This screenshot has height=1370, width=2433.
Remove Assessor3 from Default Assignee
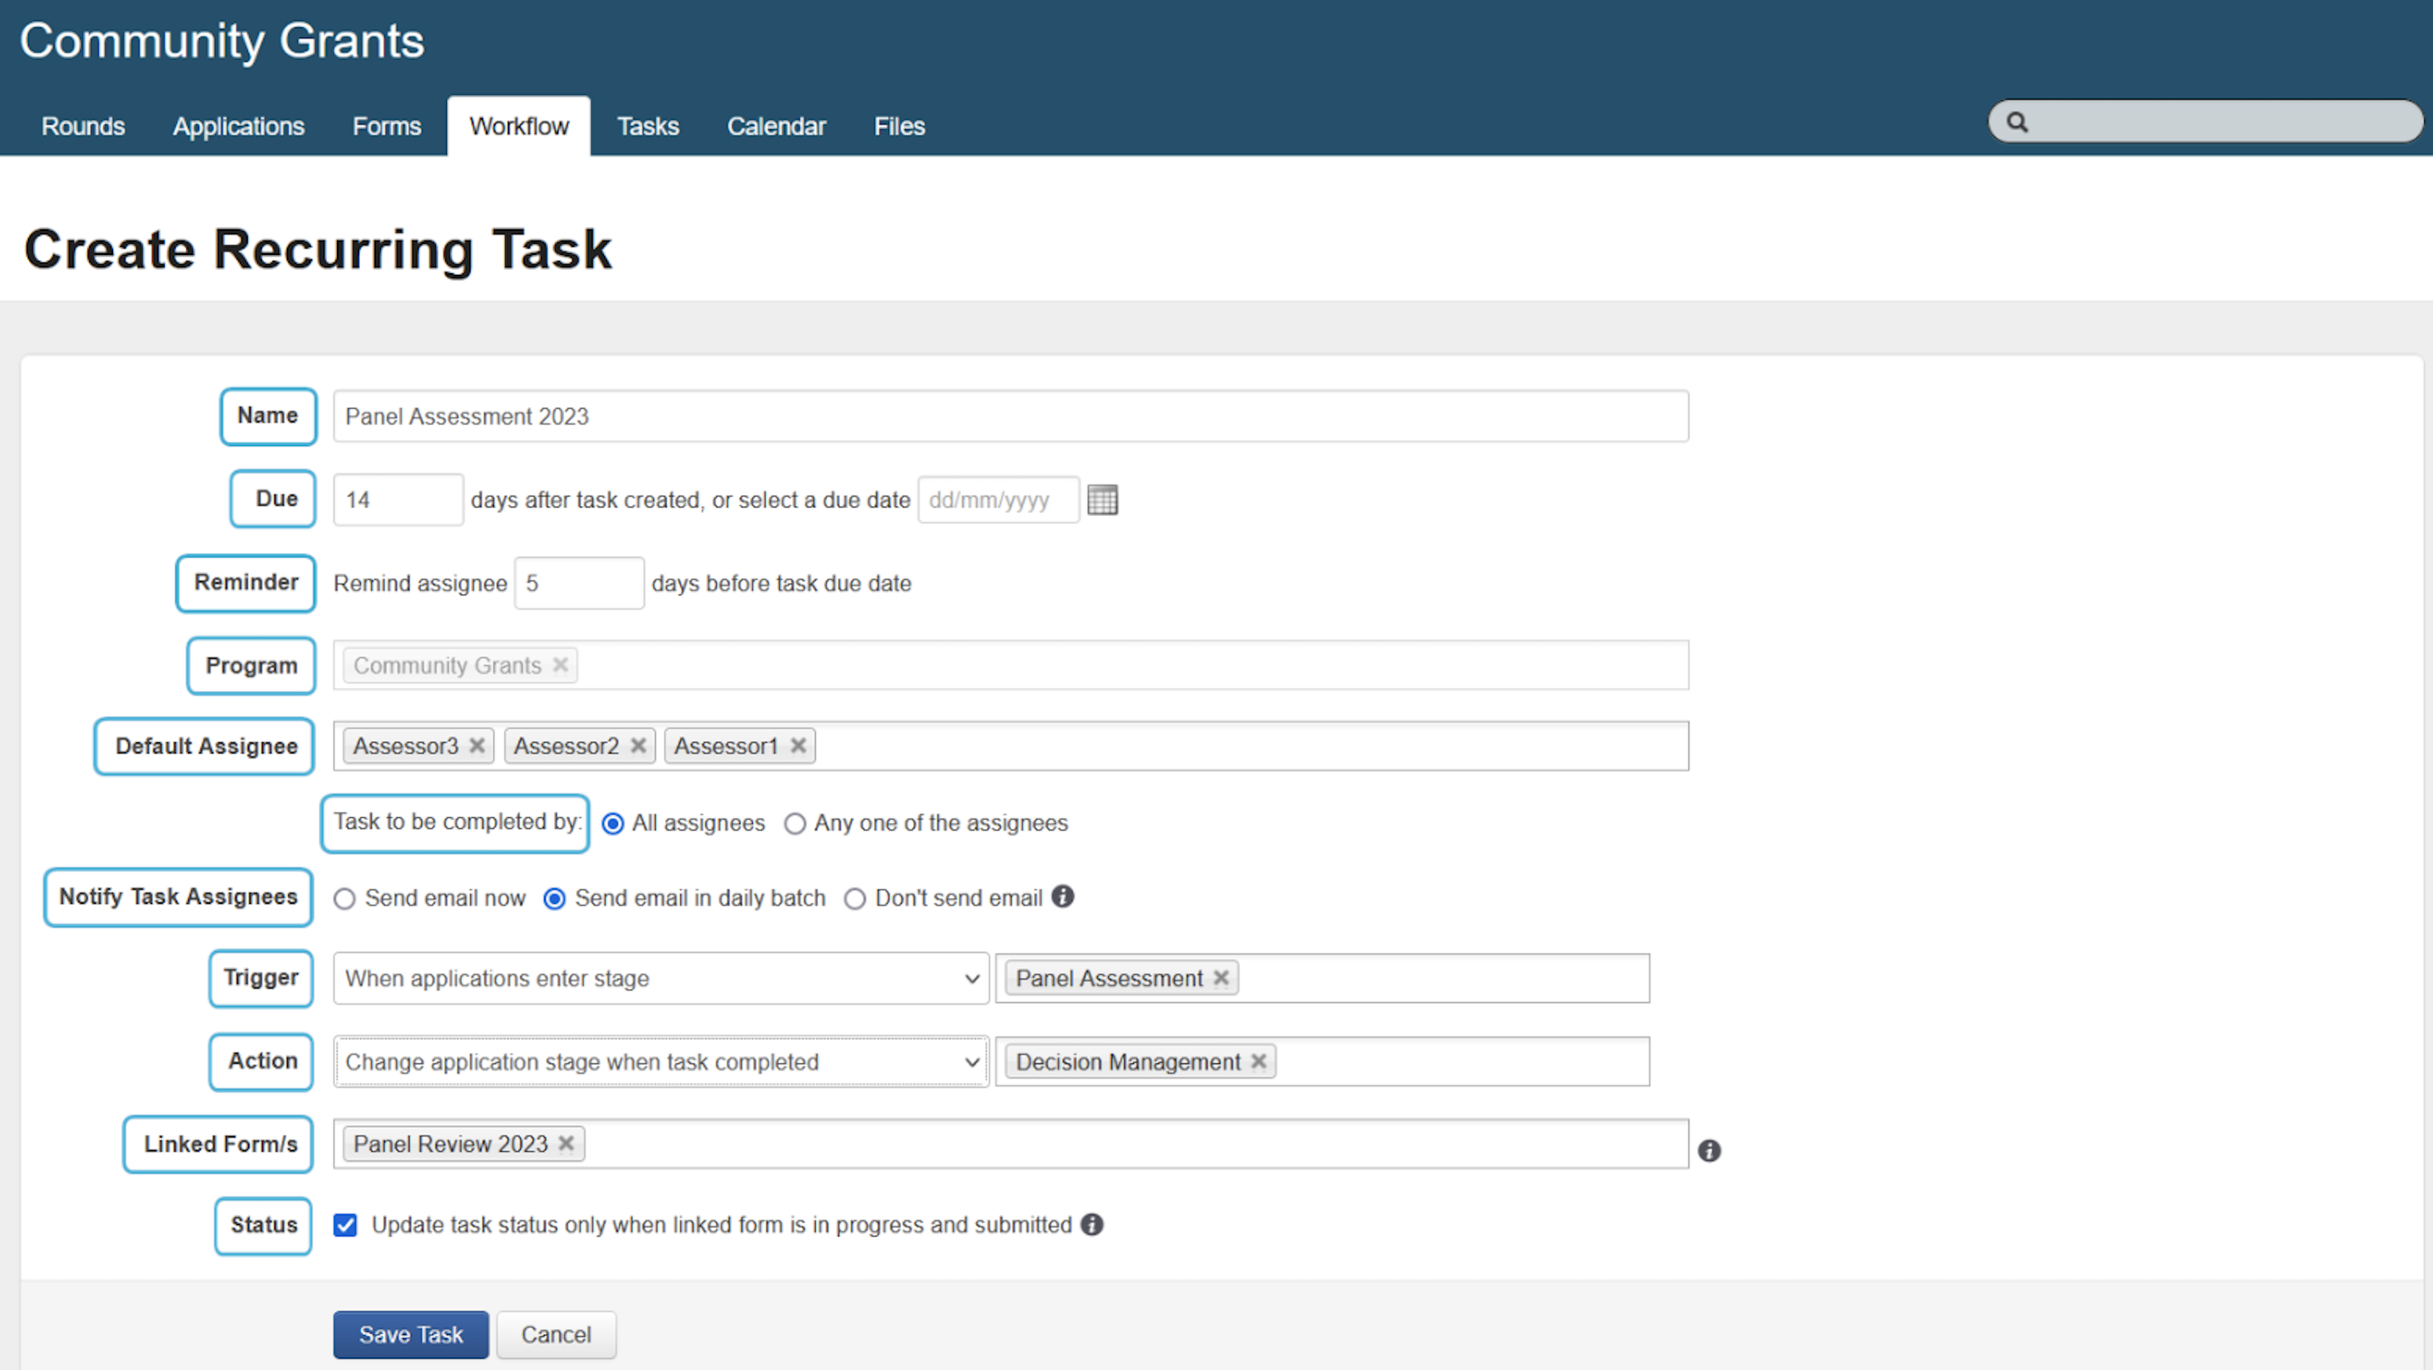[x=477, y=746]
